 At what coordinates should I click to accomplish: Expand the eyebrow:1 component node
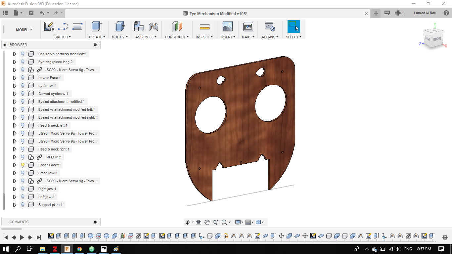[15, 86]
